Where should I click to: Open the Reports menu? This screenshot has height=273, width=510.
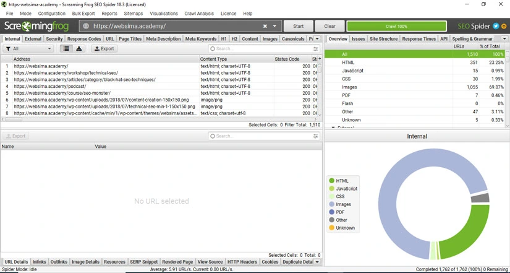pos(109,14)
